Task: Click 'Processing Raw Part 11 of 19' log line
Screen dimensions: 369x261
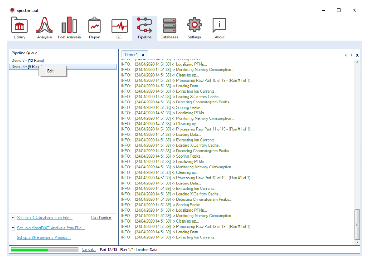Action: [188, 129]
